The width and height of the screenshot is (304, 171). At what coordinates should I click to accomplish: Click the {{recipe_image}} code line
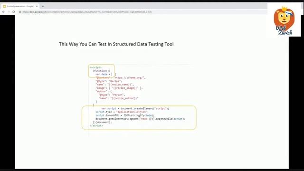pyautogui.click(x=119, y=88)
